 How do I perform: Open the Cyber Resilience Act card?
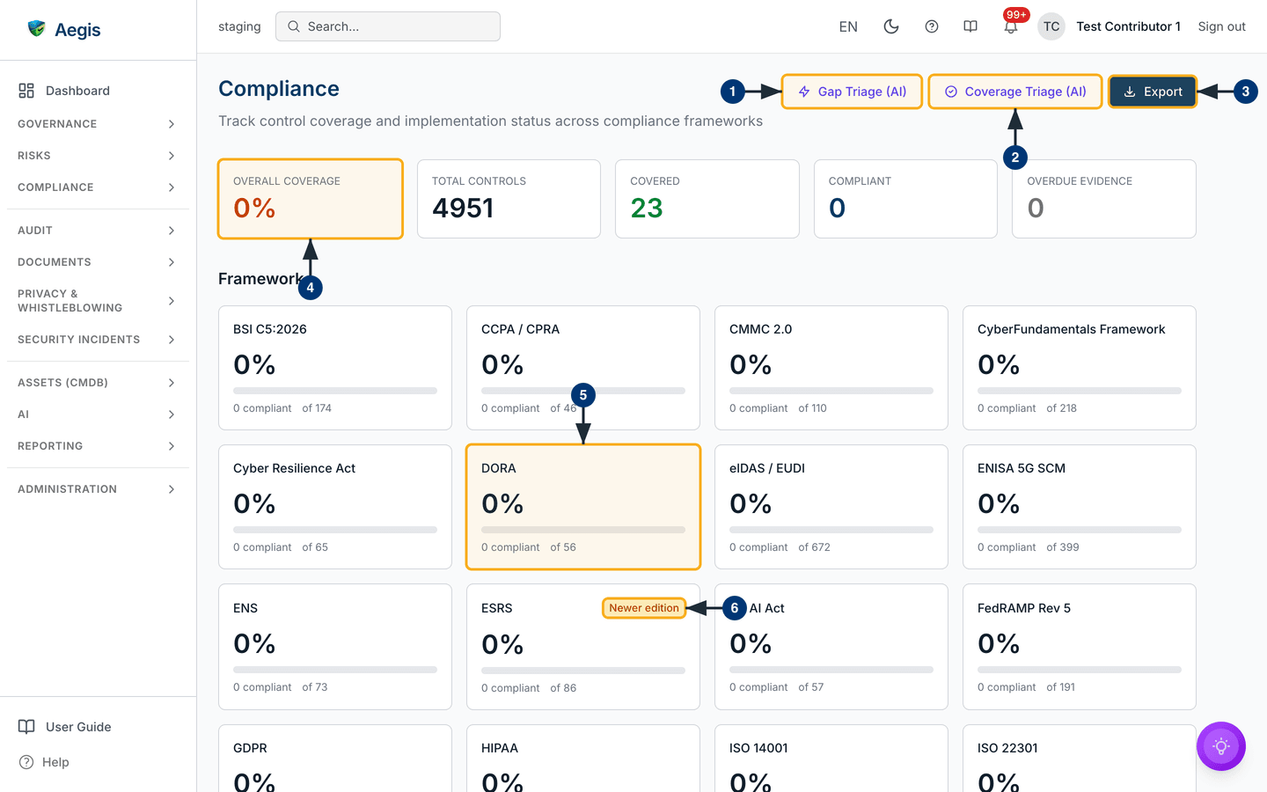pos(335,507)
